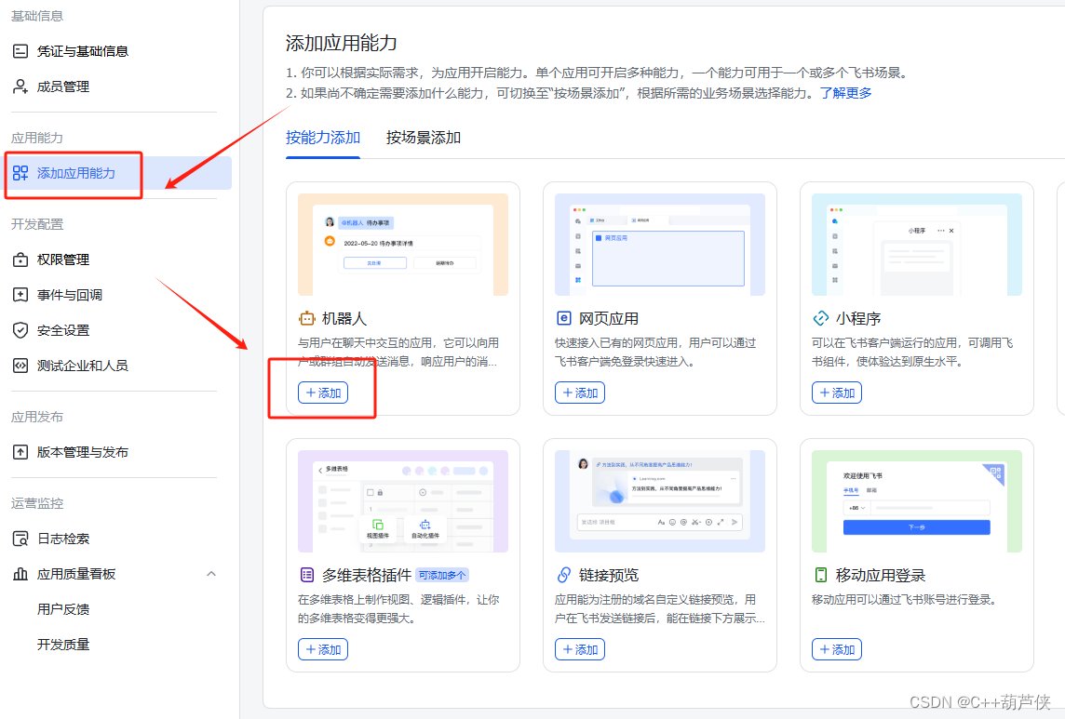
Task: Click the 机器人 card title
Action: pos(344,318)
